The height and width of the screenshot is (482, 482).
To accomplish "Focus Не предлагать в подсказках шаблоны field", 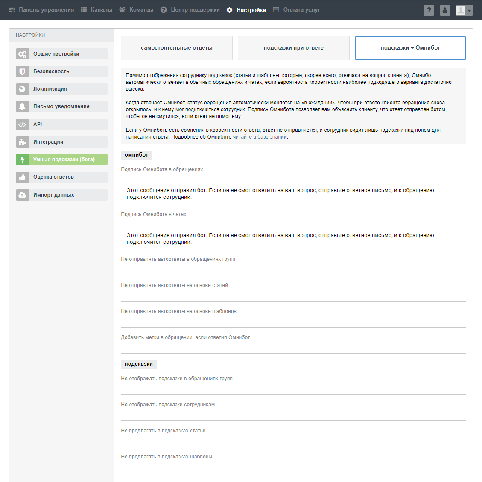I will pyautogui.click(x=294, y=467).
